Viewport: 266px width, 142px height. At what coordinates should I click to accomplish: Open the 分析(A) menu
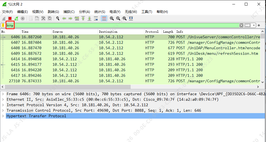(84, 12)
